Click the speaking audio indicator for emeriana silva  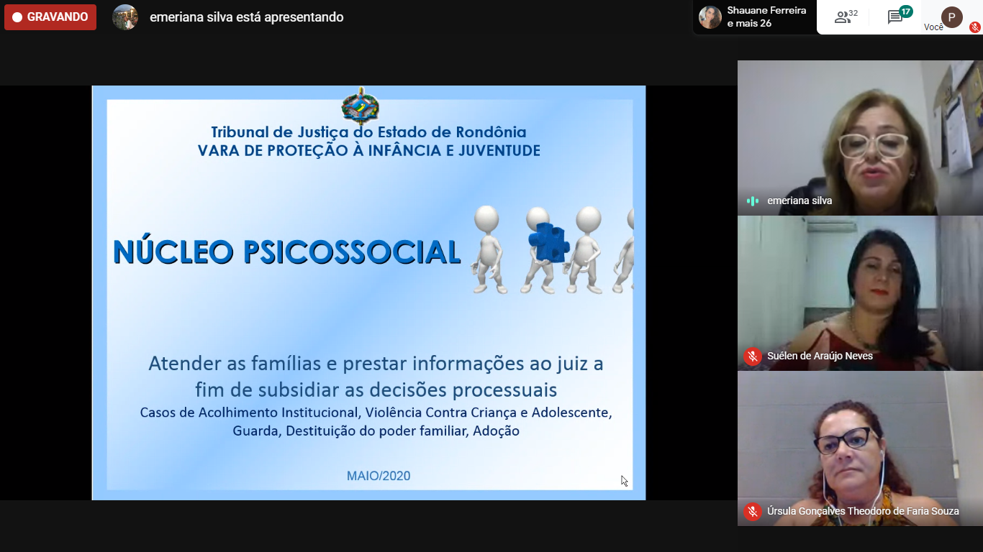(753, 201)
